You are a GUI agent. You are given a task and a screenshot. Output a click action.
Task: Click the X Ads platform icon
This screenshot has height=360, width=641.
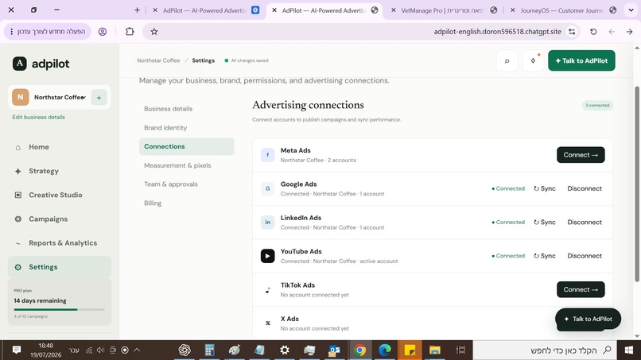point(268,323)
